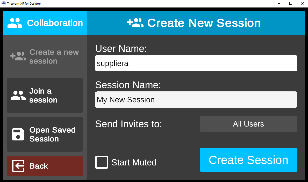Choose Join a session from the sidebar
The height and width of the screenshot is (182, 308).
pos(45,95)
